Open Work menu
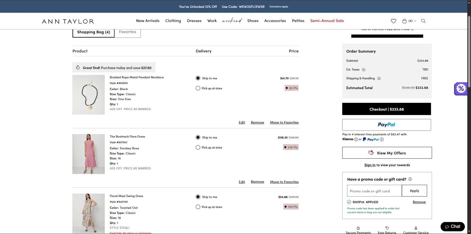The height and width of the screenshot is (234, 471). click(212, 21)
